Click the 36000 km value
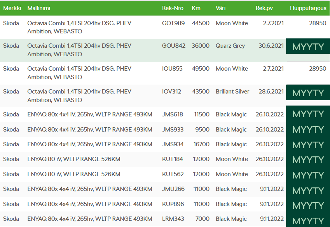 (x=201, y=46)
